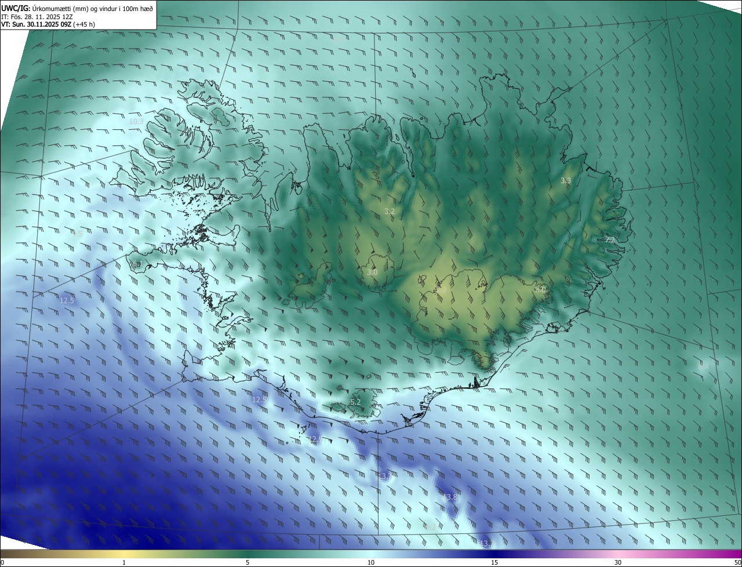Click the legend tick label '10'
Viewport: 742px width, 567px height.
coord(371,562)
